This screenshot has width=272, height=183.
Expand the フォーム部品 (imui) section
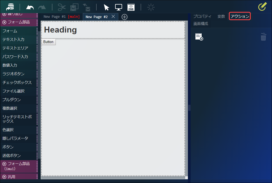tap(19, 166)
